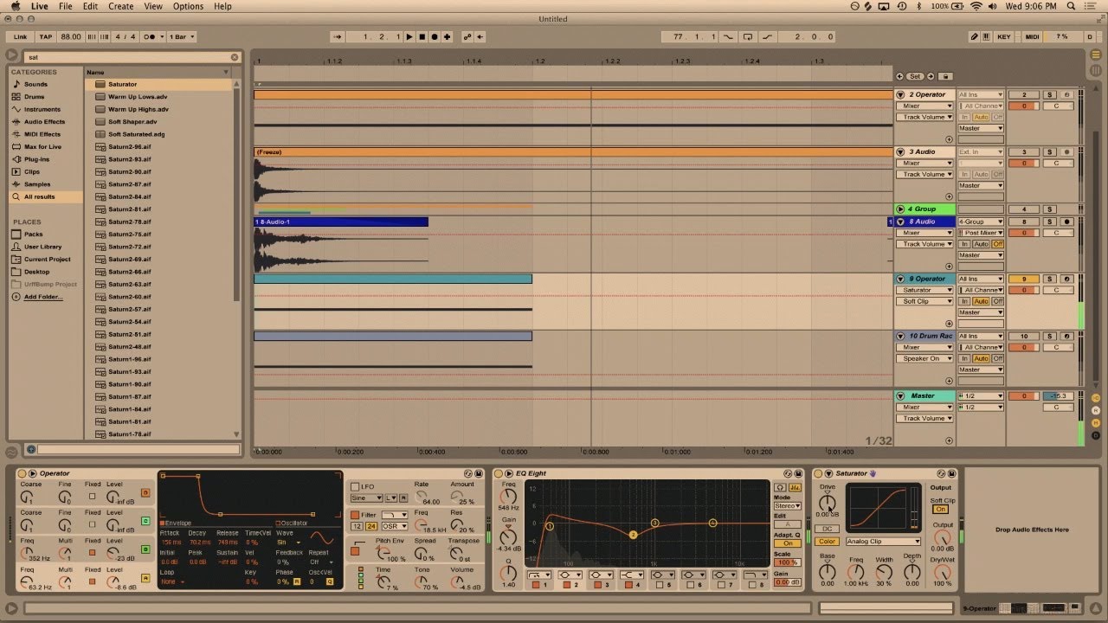Click the Draw Mode pencil icon
Image resolution: width=1108 pixels, height=623 pixels.
974,36
